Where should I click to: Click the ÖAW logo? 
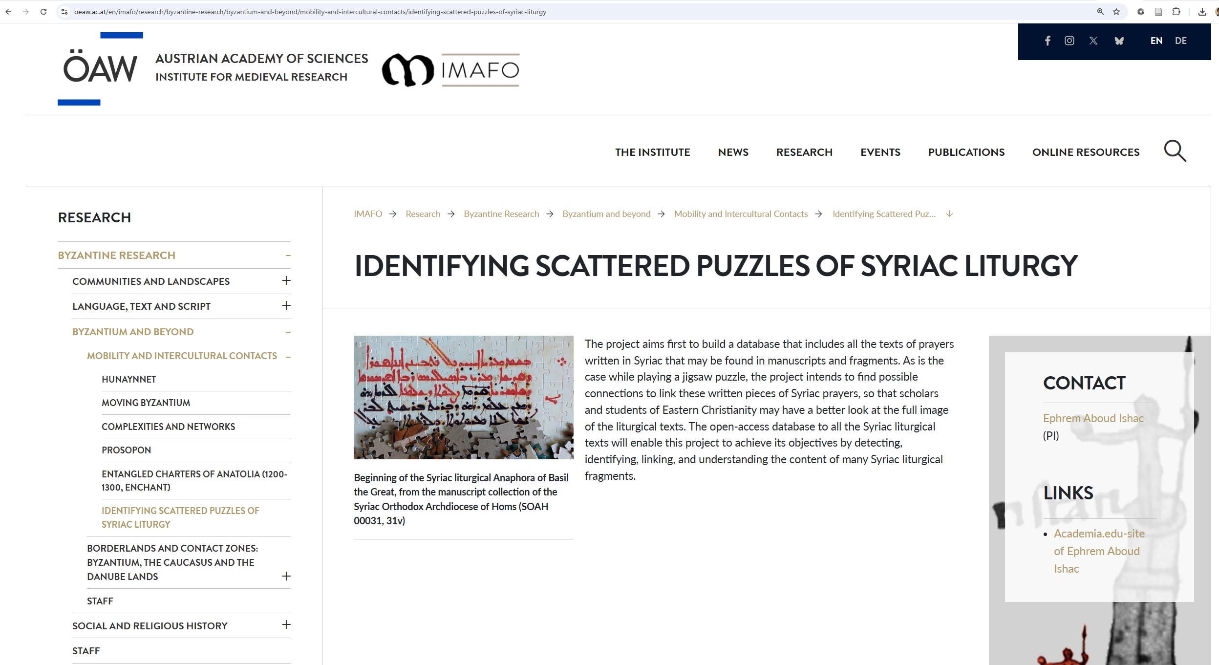[100, 68]
